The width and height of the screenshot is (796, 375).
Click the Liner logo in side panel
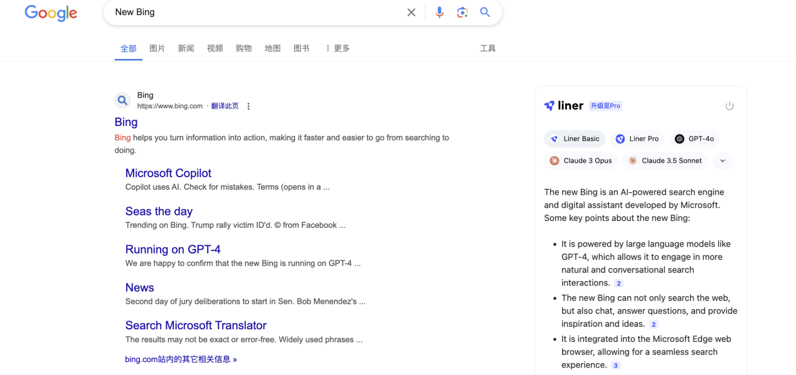(x=564, y=106)
